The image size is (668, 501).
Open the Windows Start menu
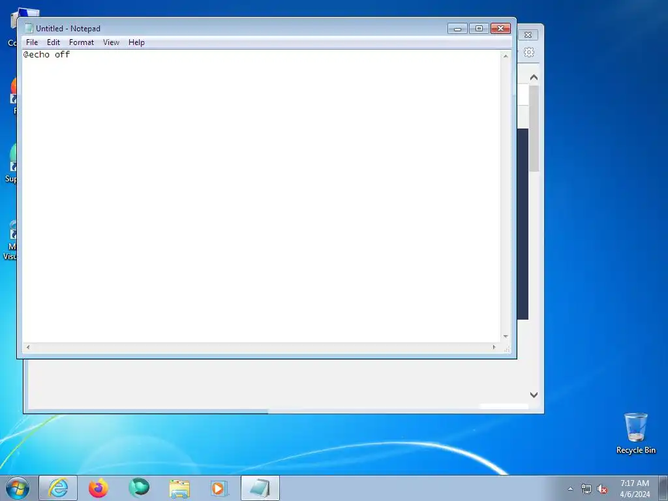(x=17, y=488)
